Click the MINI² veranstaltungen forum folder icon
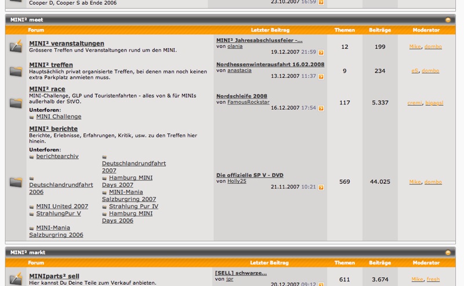 coord(16,46)
